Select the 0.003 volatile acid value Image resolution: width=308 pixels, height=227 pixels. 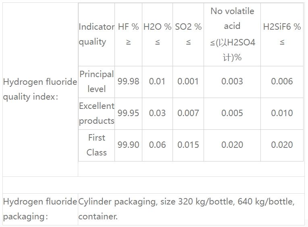(232, 82)
